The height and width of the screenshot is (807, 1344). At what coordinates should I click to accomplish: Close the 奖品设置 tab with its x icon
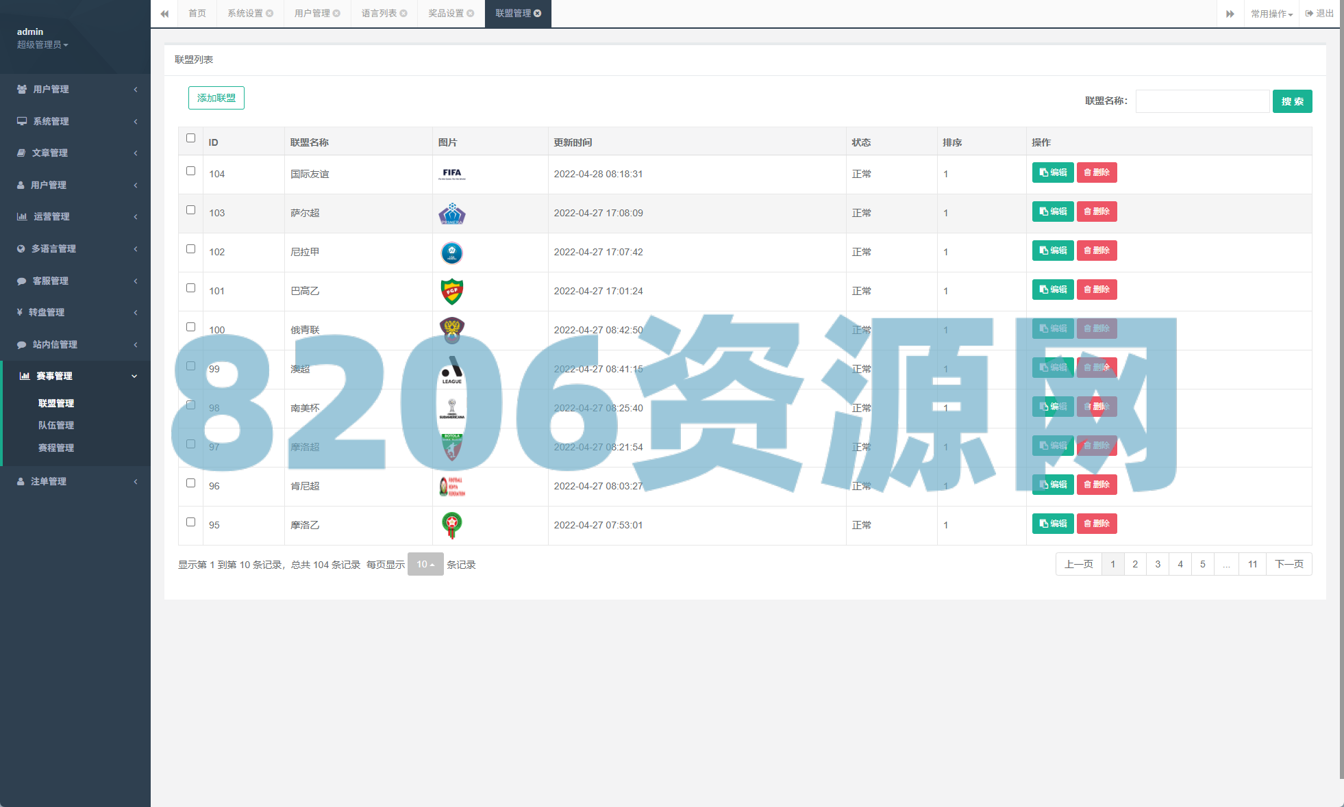tap(471, 13)
